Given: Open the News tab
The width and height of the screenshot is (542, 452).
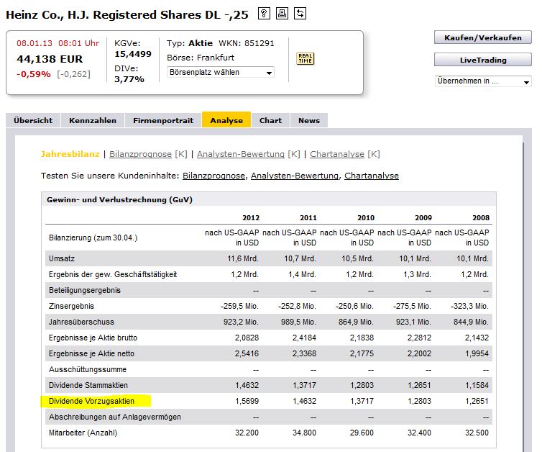Looking at the screenshot, I should click(x=309, y=120).
